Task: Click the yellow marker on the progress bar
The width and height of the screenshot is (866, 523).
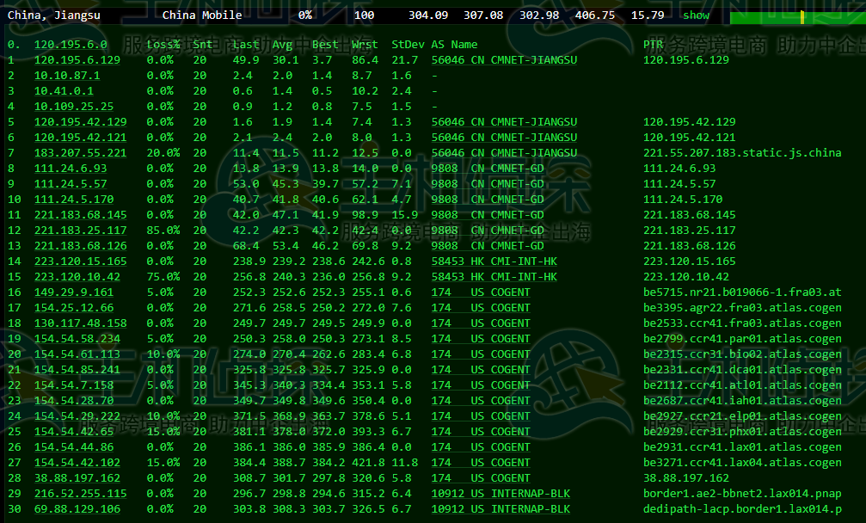Action: click(x=801, y=15)
